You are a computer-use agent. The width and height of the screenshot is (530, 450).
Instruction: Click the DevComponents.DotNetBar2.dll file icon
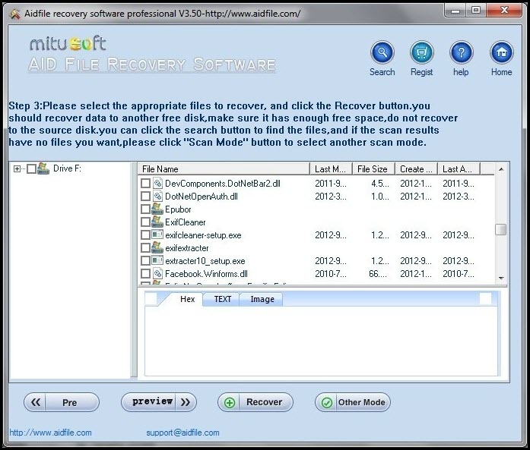point(157,183)
